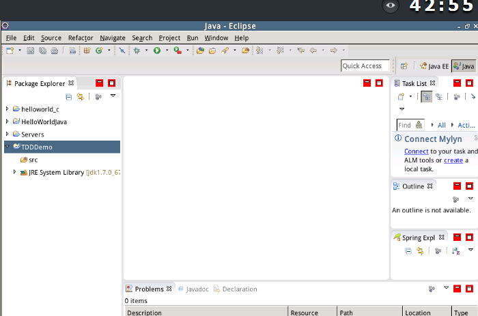
Task: Click the Quick Access search field
Action: 365,66
